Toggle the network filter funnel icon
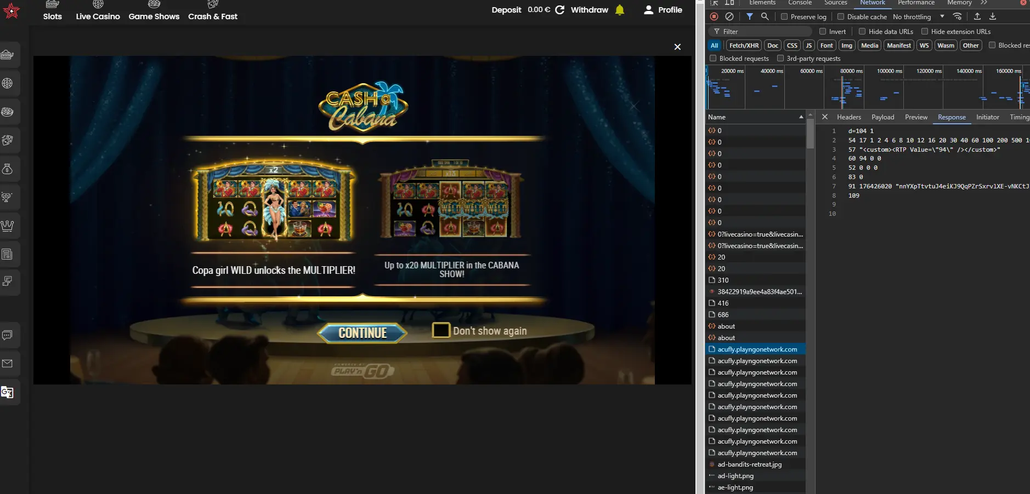This screenshot has height=494, width=1030. 750,16
